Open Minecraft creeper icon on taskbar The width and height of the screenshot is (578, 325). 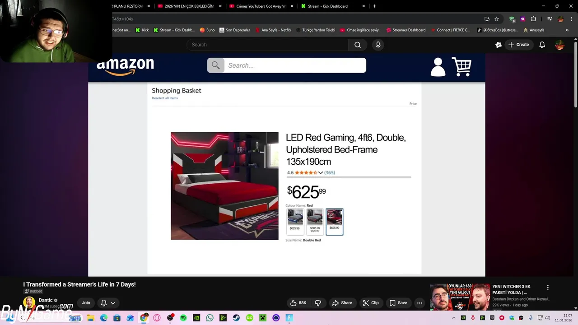tap(262, 318)
